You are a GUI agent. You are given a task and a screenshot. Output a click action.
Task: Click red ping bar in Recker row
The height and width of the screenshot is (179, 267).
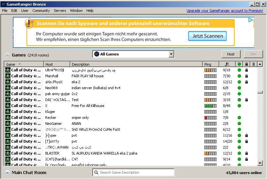point(210,118)
